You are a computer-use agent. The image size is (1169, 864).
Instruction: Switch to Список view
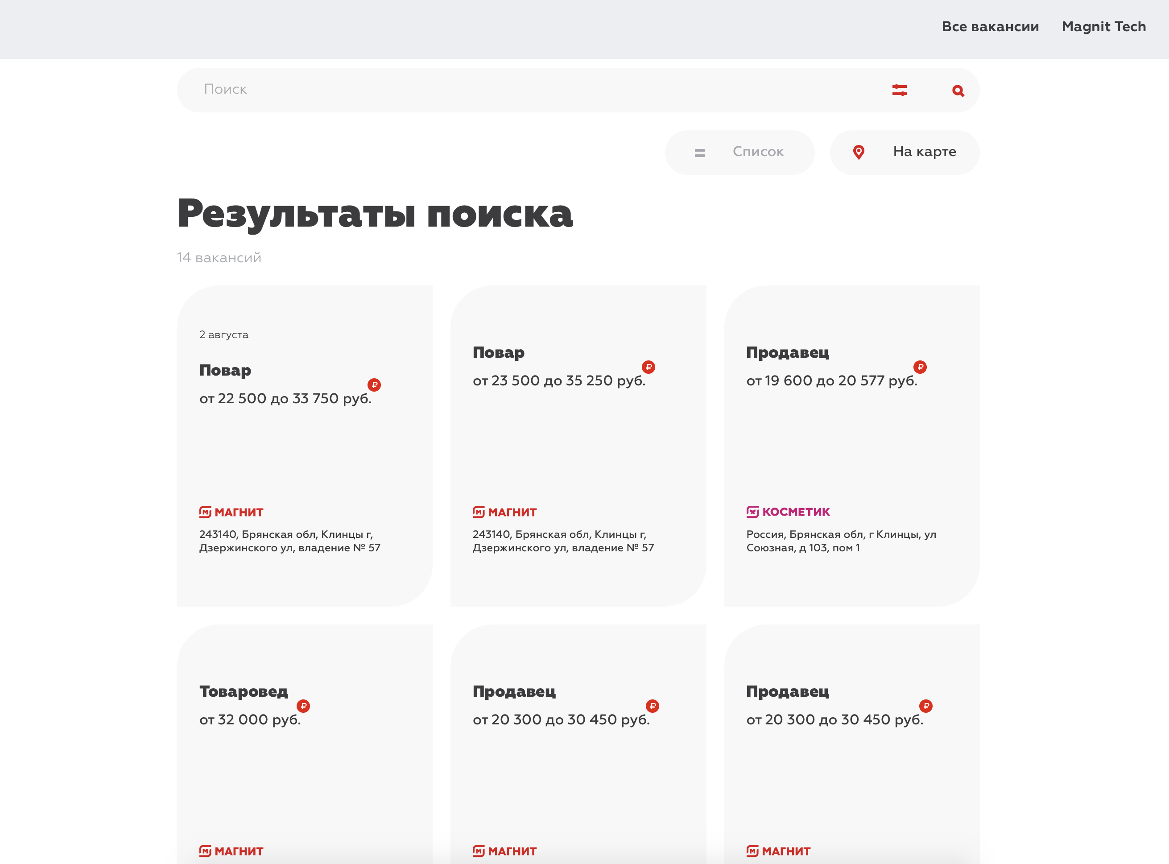coord(739,152)
